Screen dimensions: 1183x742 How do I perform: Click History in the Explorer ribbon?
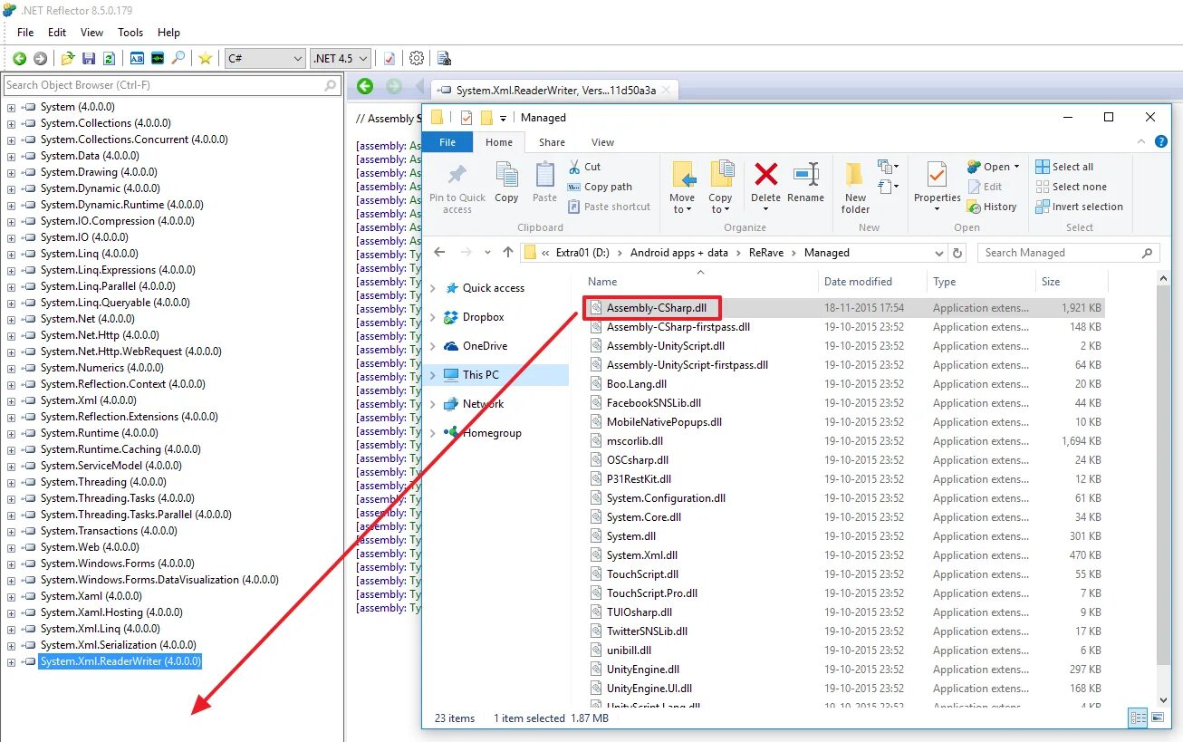click(x=992, y=207)
